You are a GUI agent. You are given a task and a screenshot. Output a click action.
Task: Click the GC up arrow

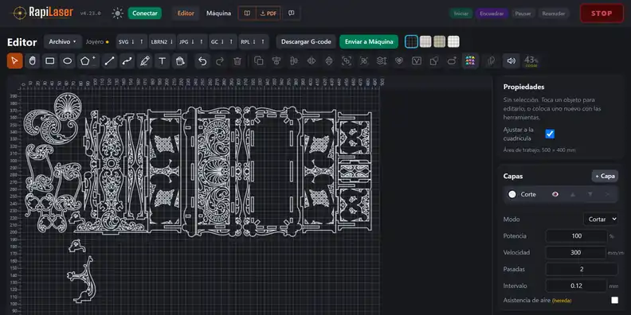(231, 42)
